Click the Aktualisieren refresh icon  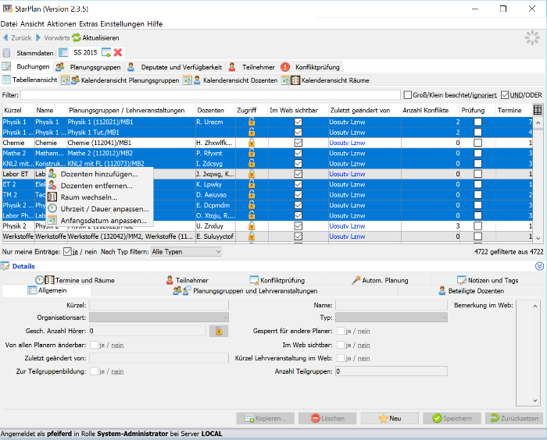coord(77,37)
